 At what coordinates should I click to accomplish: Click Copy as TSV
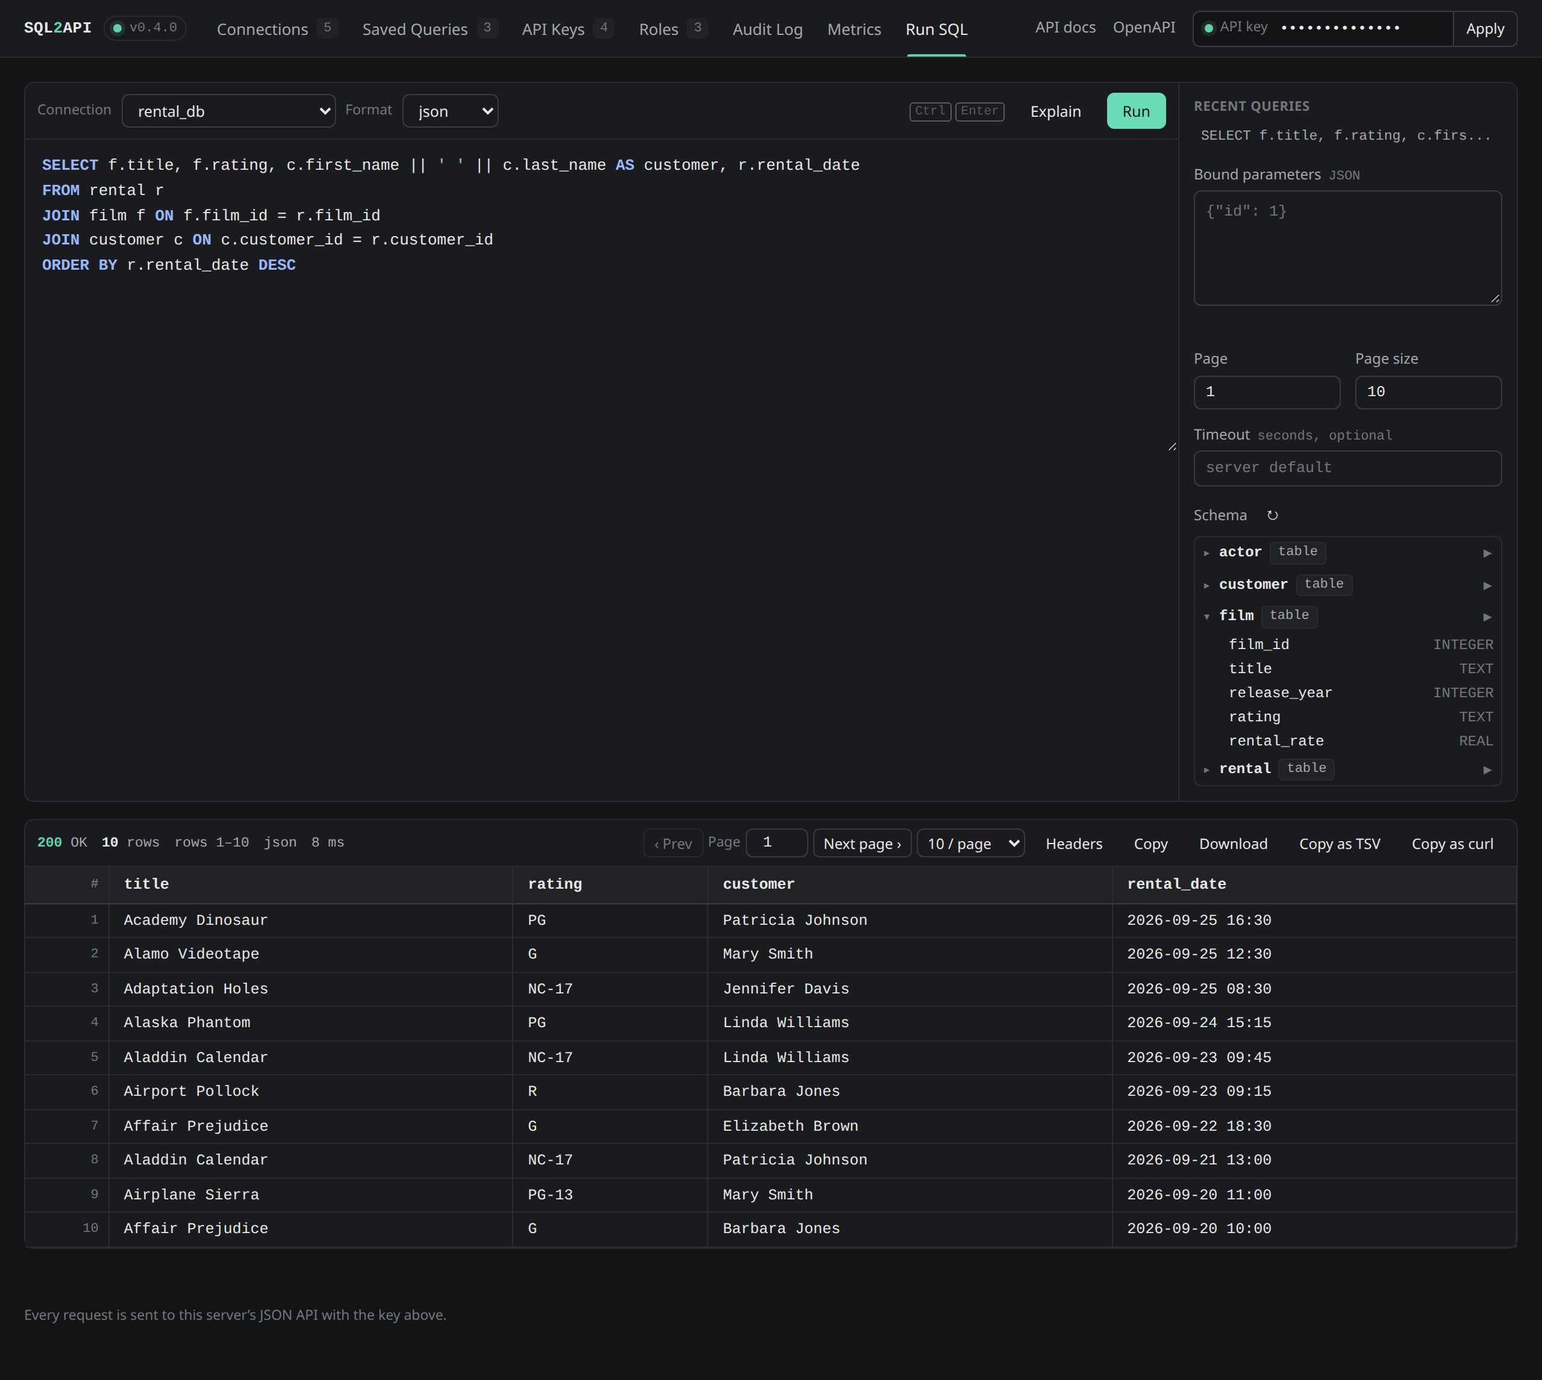tap(1339, 843)
